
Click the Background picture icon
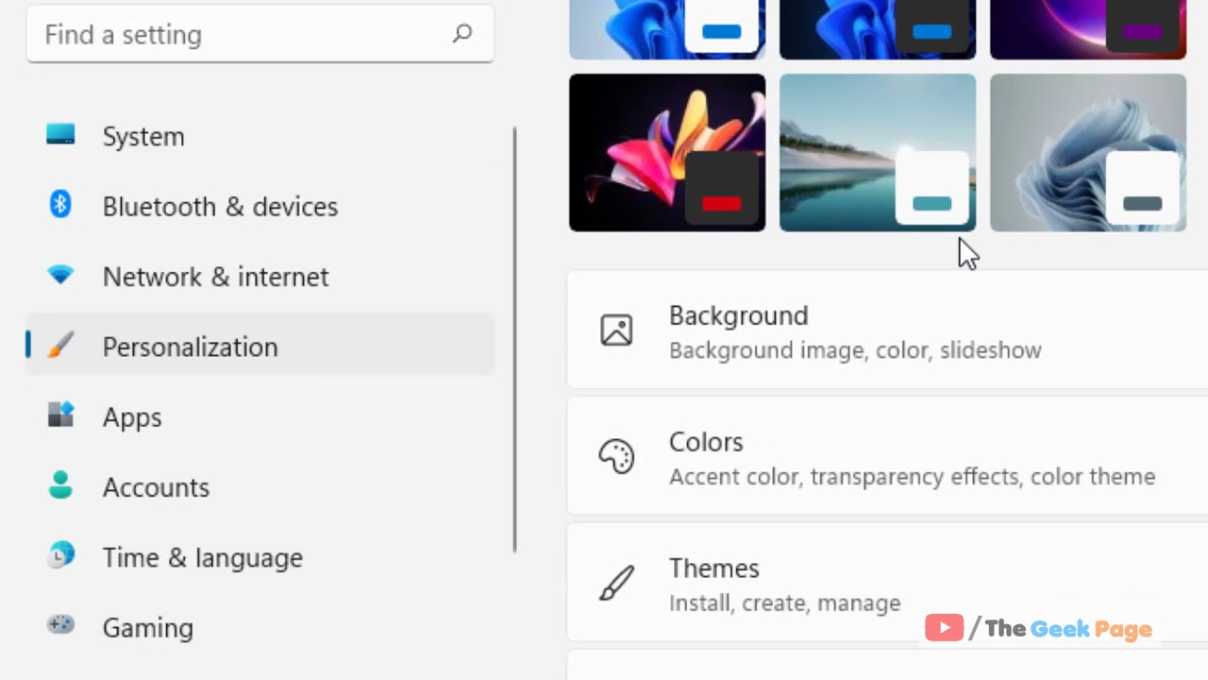click(616, 330)
